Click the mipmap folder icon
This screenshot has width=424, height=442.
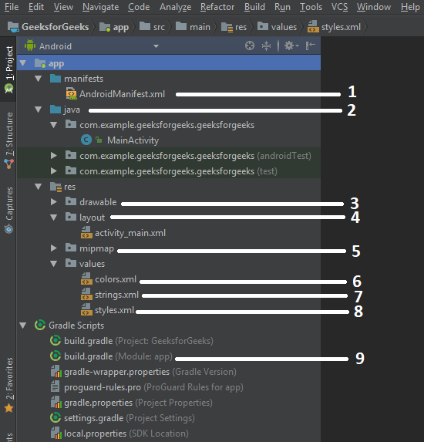click(71, 248)
